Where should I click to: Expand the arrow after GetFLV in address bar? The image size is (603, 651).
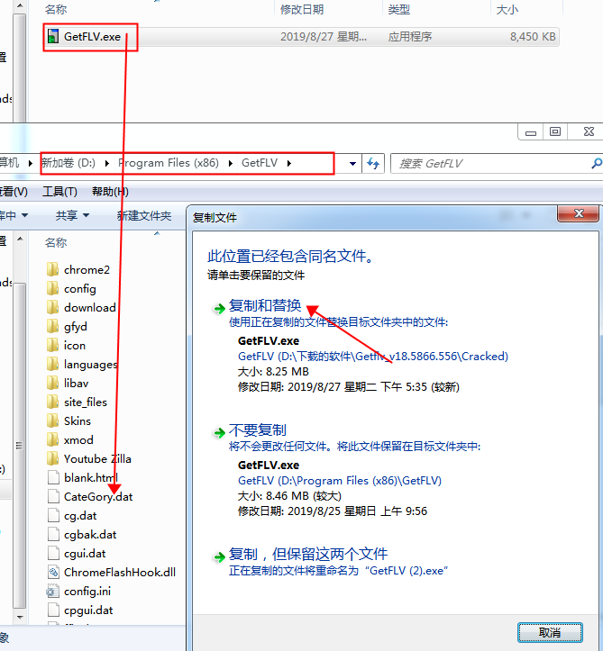(288, 163)
